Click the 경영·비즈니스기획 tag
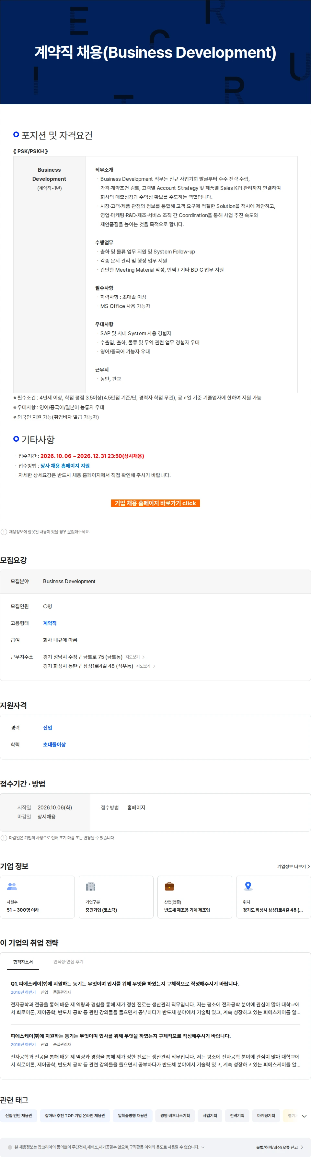This screenshot has height=1157, width=311. (x=175, y=1116)
